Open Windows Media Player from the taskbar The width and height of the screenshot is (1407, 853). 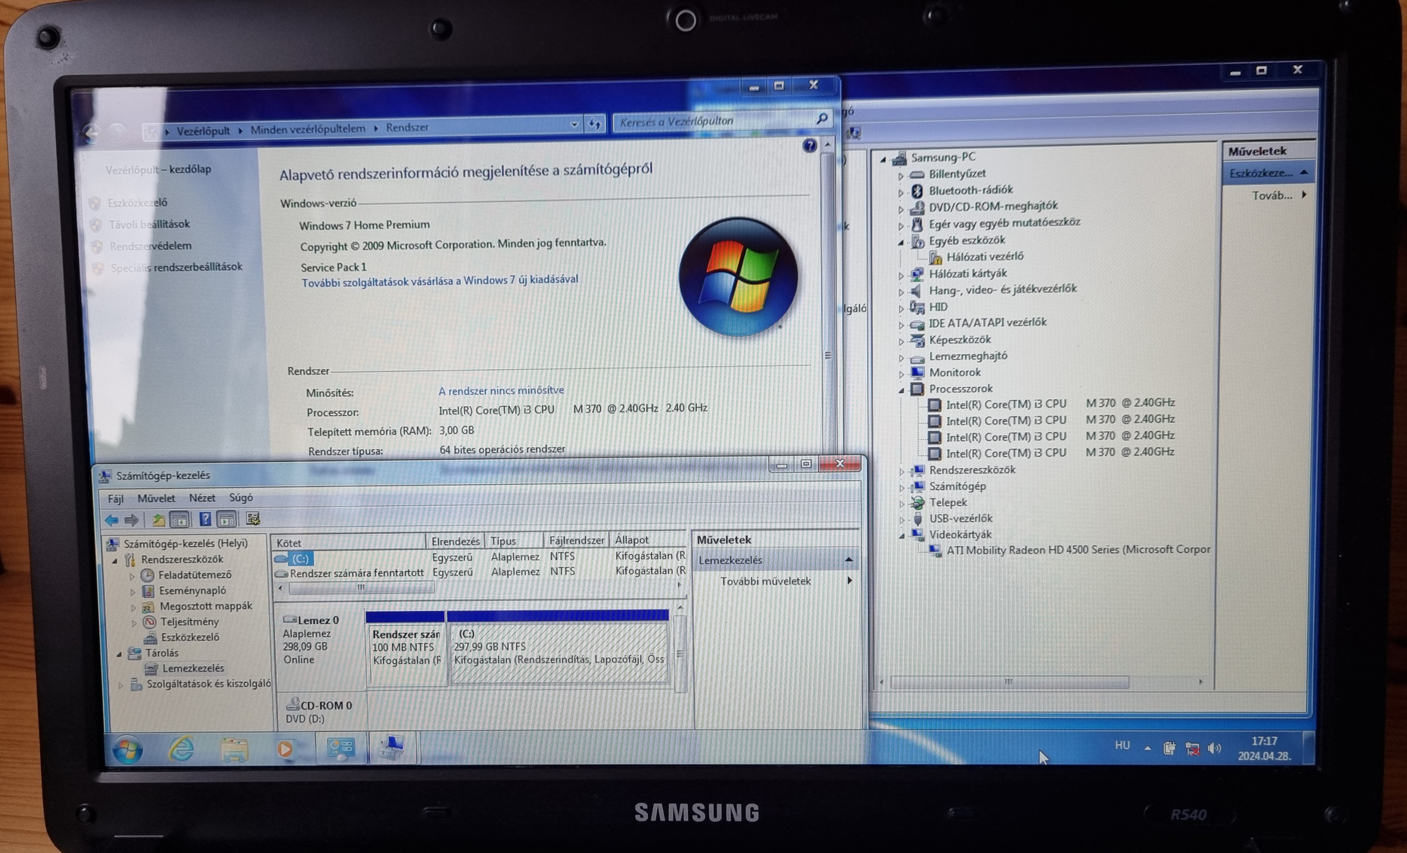point(285,749)
